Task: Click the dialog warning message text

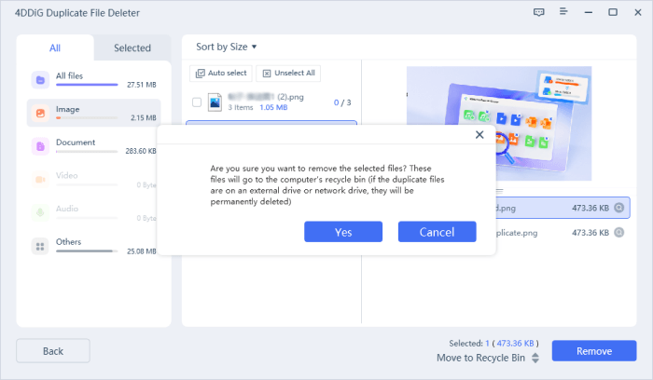Action: point(327,185)
